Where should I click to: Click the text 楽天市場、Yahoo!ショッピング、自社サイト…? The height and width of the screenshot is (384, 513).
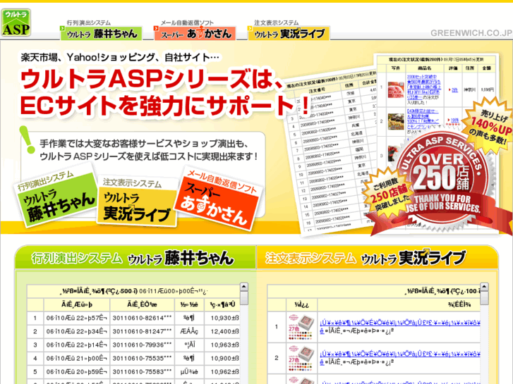tap(120, 57)
